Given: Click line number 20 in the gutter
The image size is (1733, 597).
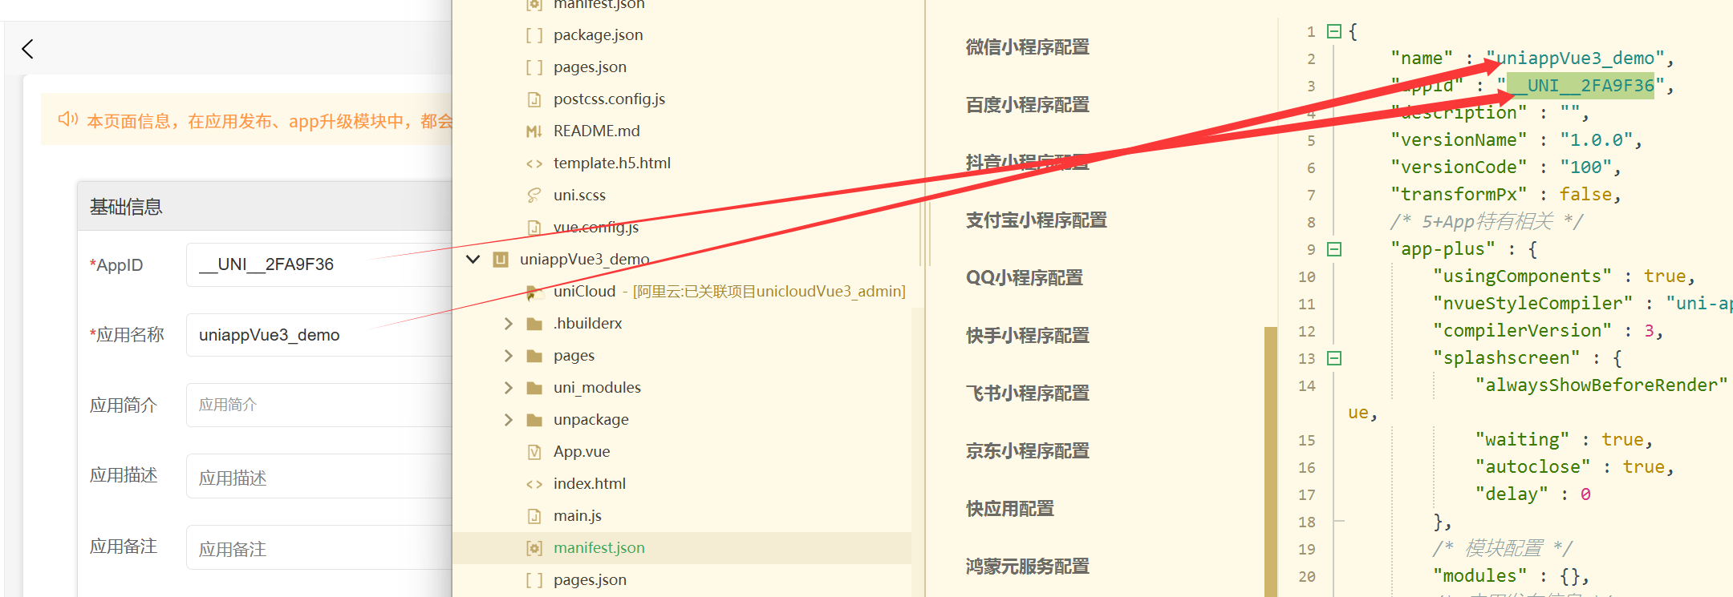Looking at the screenshot, I should pos(1307,577).
